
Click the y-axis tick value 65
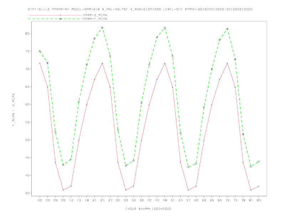pyautogui.click(x=27, y=87)
